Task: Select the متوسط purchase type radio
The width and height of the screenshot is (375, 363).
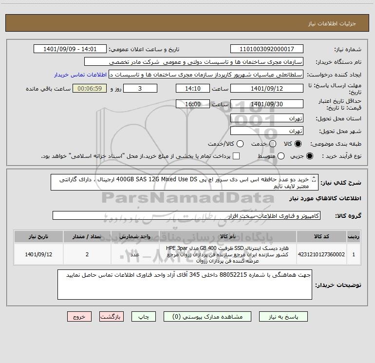Action: pos(281,156)
